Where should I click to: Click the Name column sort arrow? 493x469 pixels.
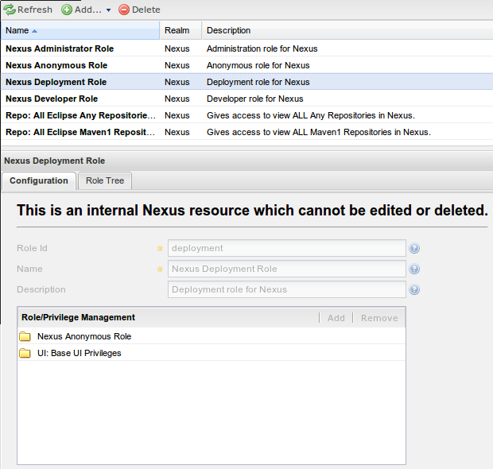click(x=34, y=31)
